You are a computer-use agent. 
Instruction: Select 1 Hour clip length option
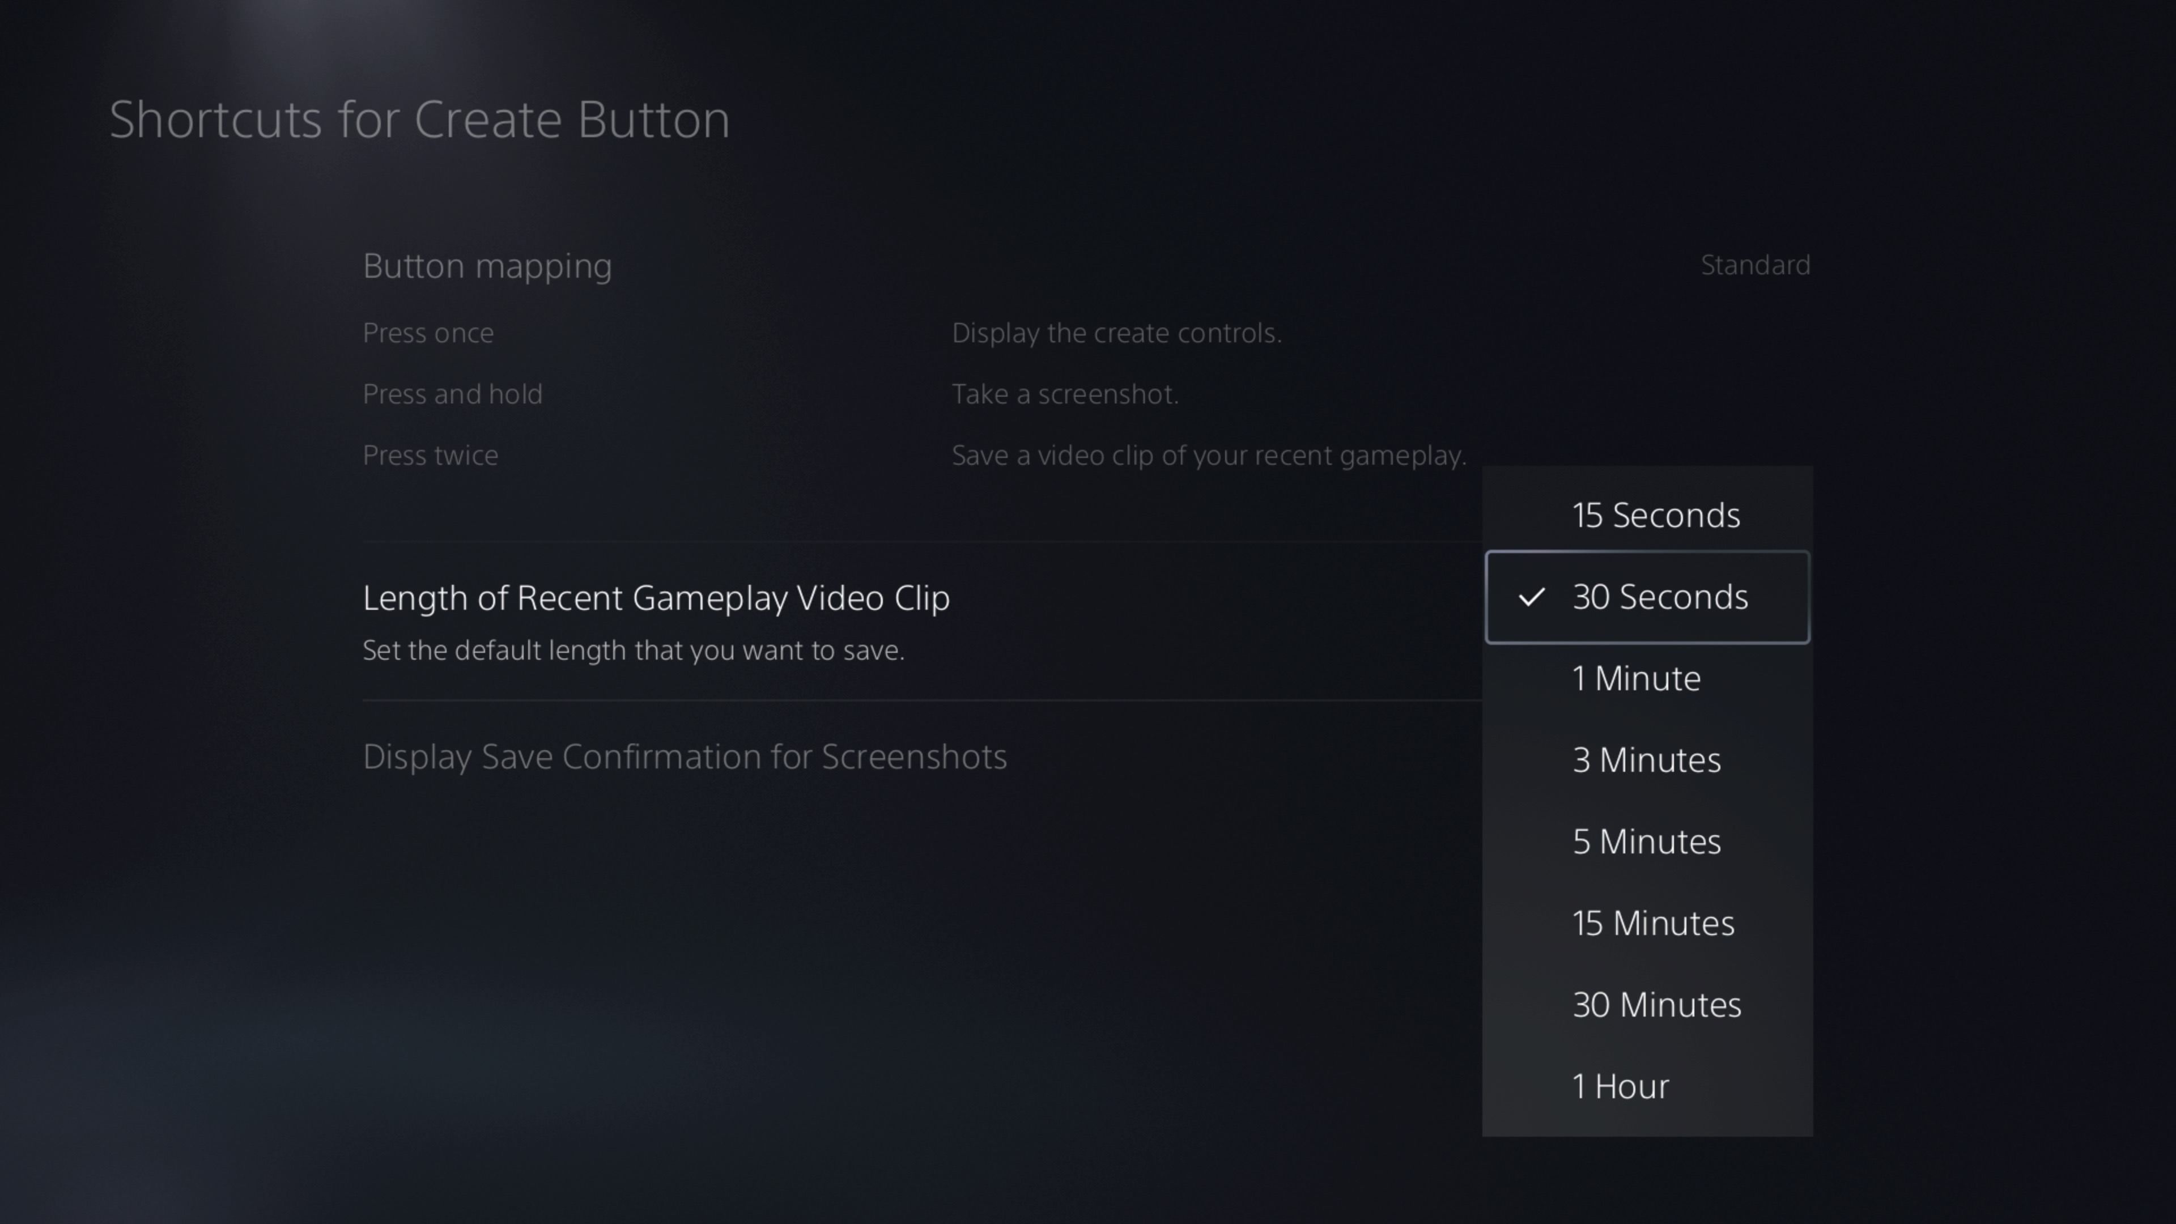pyautogui.click(x=1647, y=1083)
